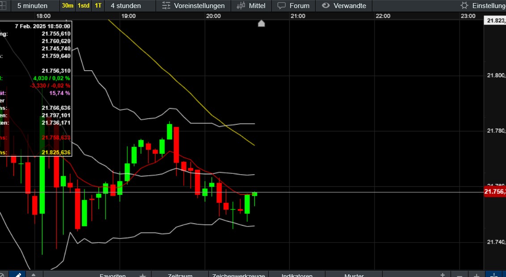Click the zoom out icon
This screenshot has height=277, width=506.
point(459,275)
